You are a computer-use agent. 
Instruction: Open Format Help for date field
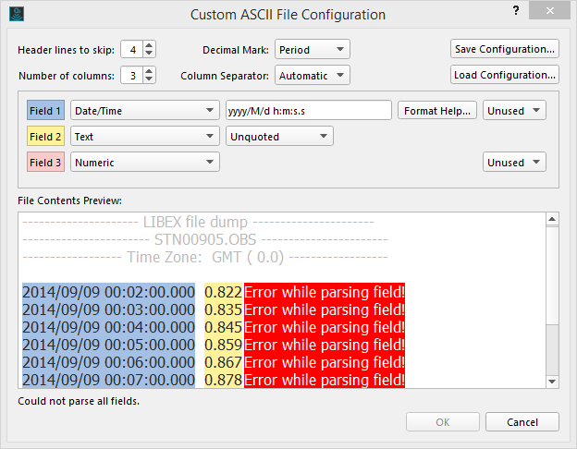[x=437, y=111]
